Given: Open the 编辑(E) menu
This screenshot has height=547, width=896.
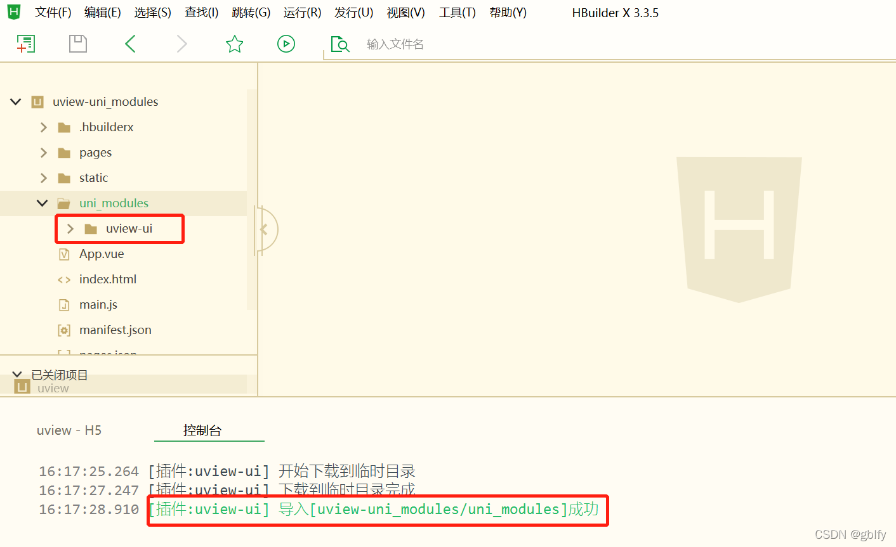Looking at the screenshot, I should point(103,13).
